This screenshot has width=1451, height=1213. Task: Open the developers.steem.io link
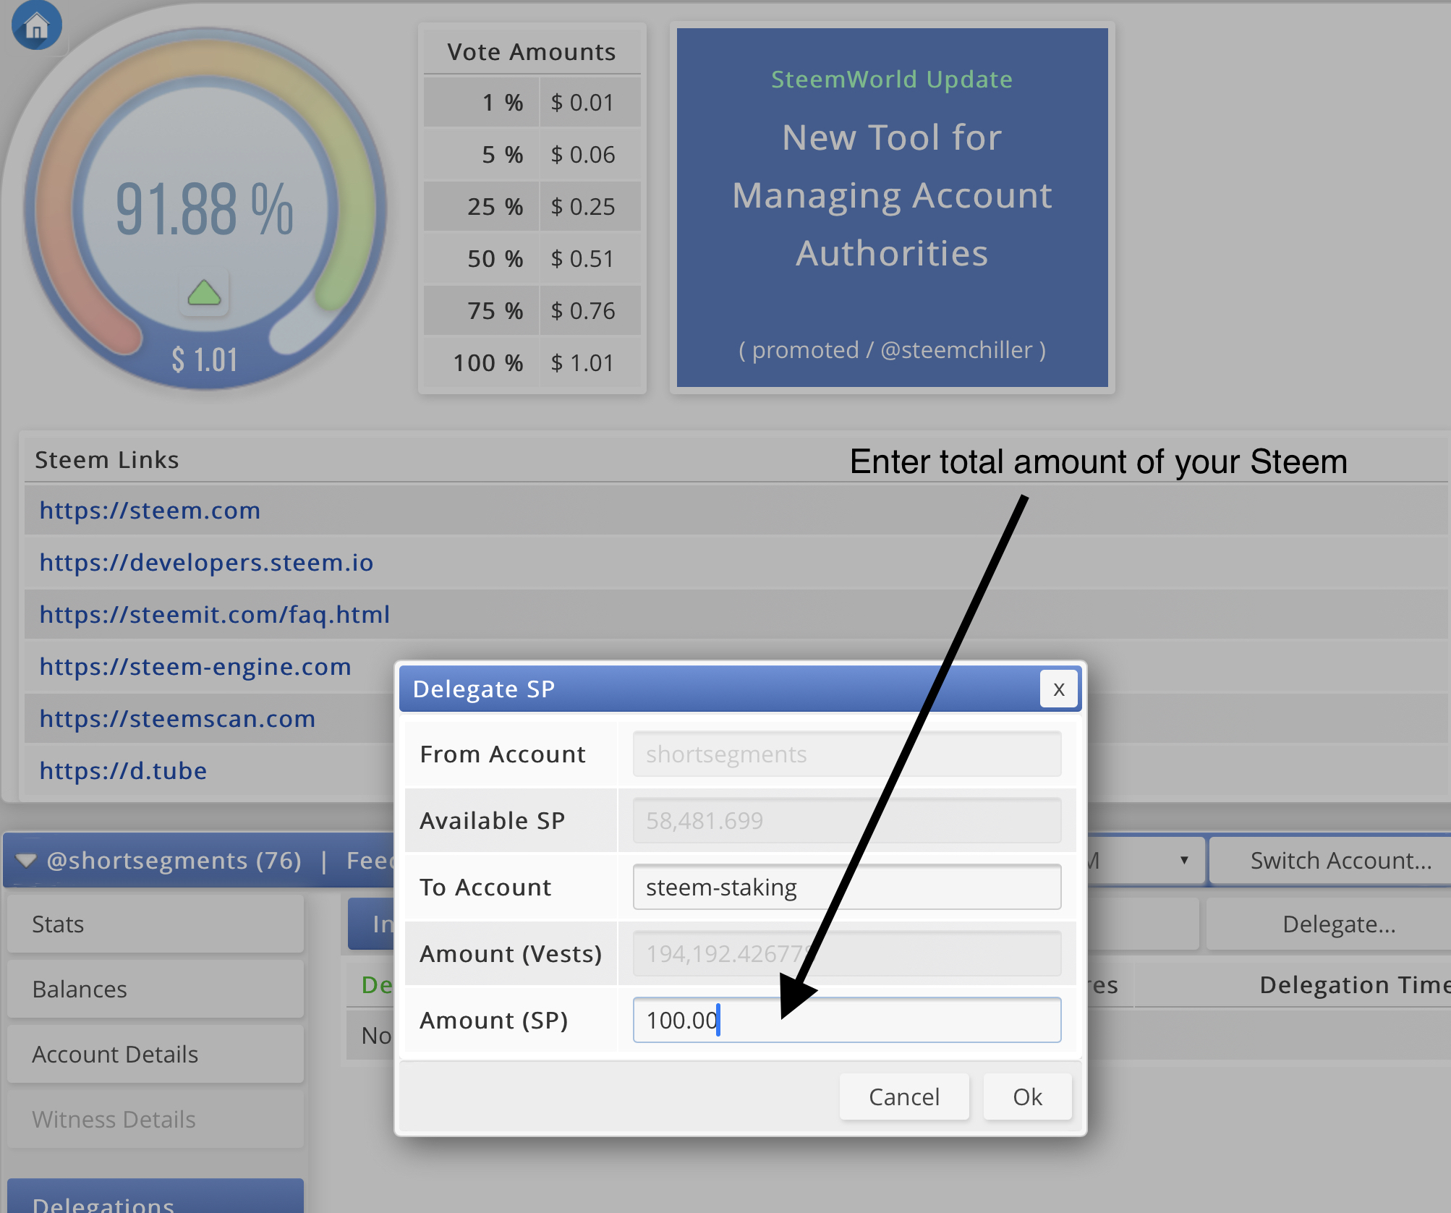click(206, 563)
